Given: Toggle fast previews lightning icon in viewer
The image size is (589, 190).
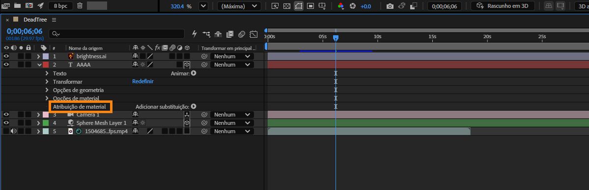Looking at the screenshot, I should tap(275, 6).
